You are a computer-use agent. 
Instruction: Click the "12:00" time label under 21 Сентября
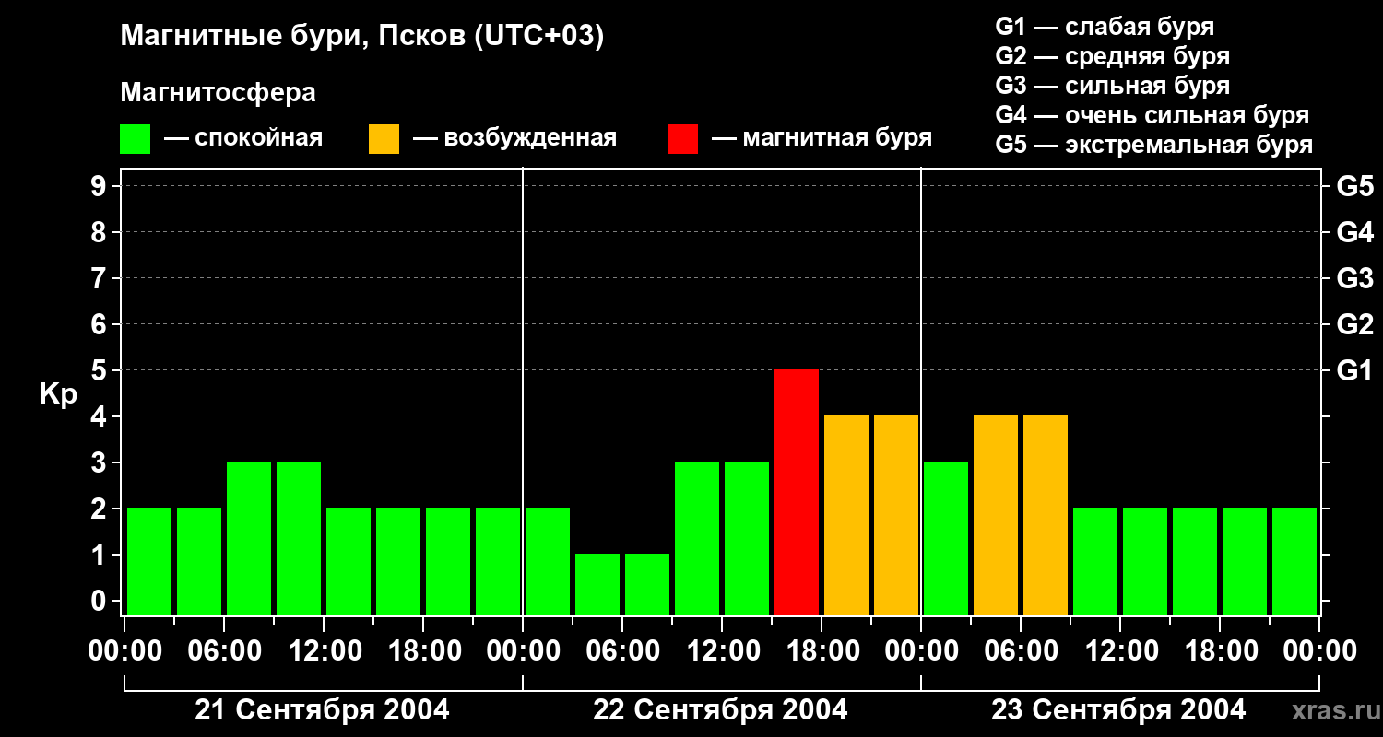[x=324, y=651]
